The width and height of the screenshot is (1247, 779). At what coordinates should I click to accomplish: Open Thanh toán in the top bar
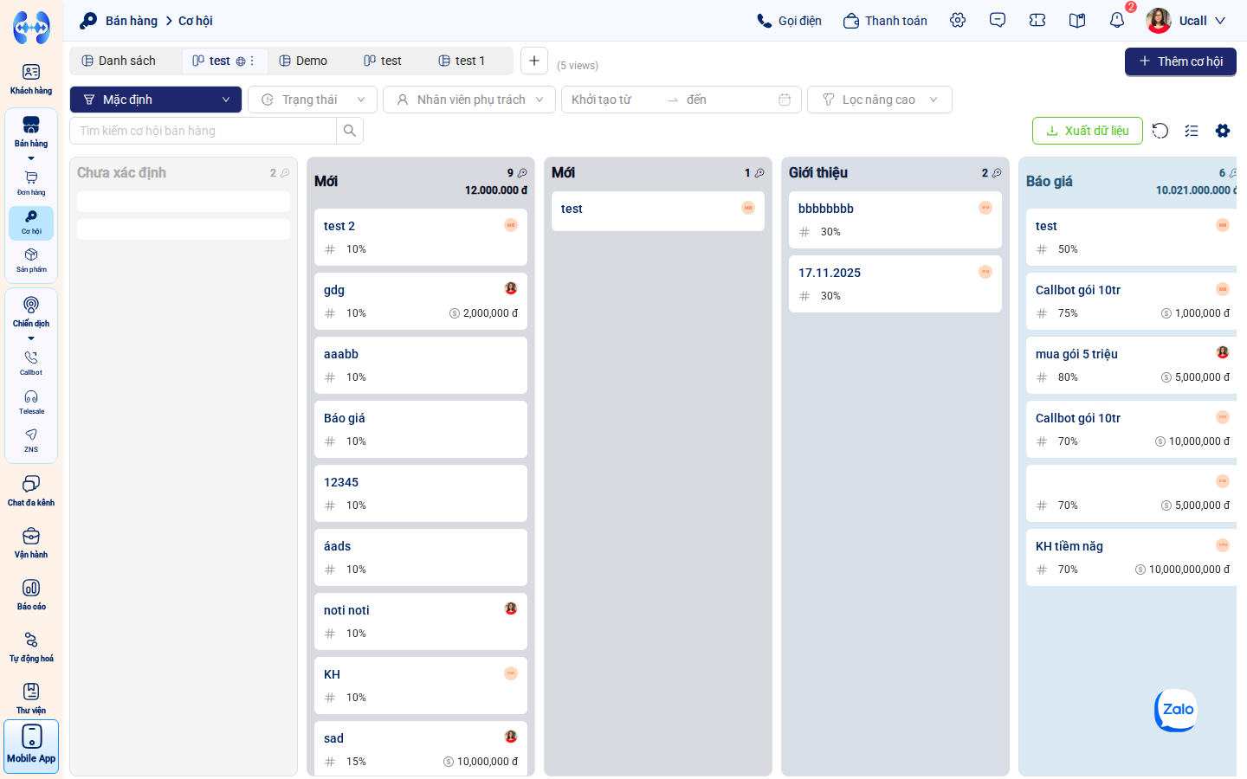[x=885, y=21]
